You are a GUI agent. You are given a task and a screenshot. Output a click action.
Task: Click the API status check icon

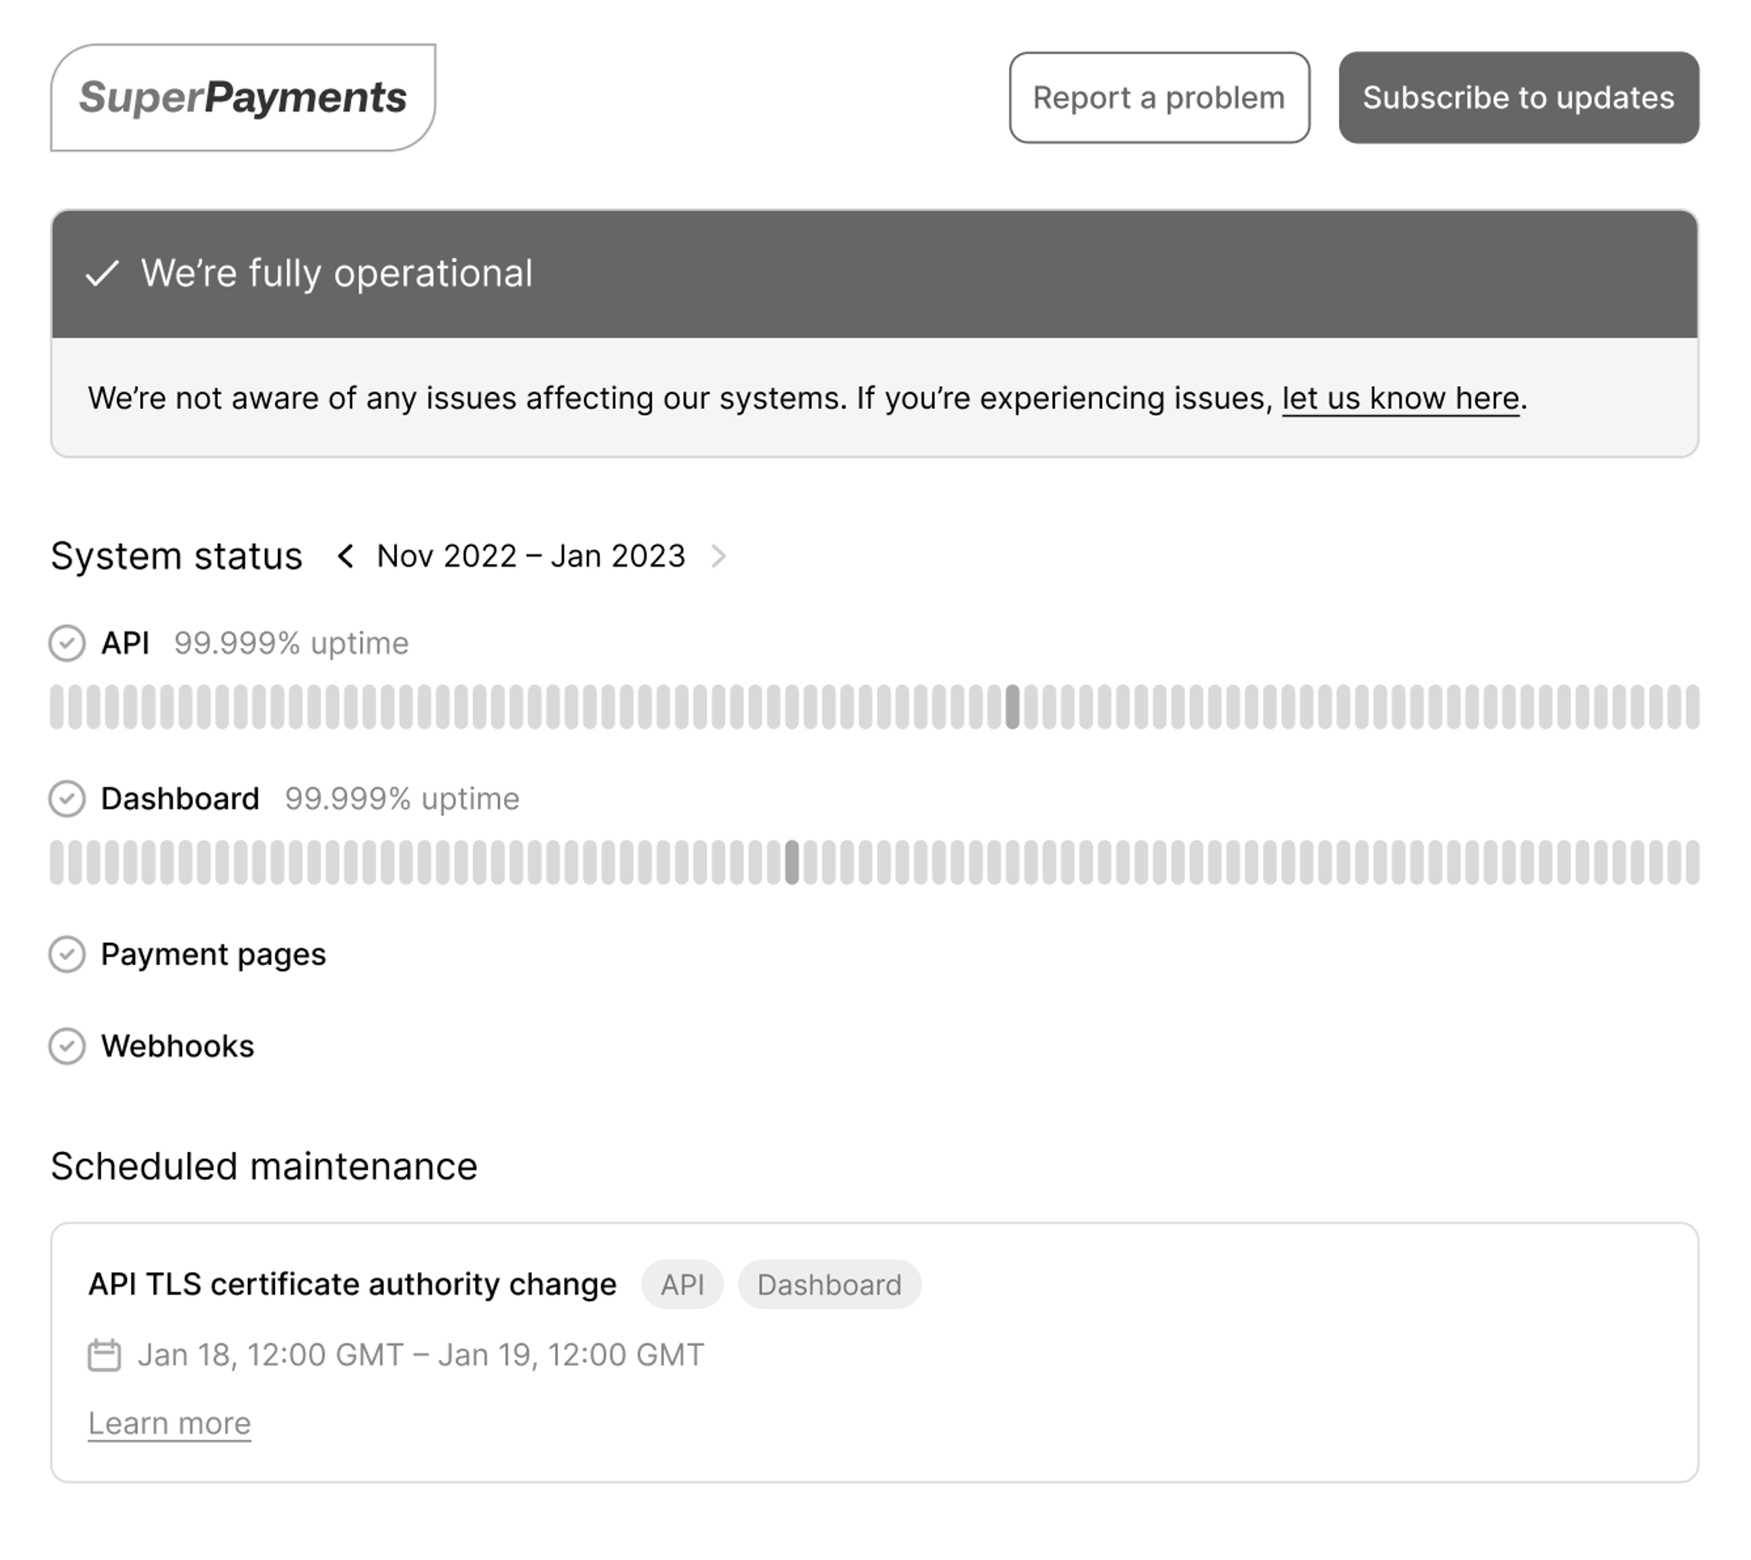click(x=67, y=643)
